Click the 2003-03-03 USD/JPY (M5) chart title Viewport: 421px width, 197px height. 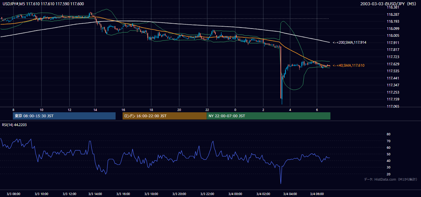[x=389, y=4]
